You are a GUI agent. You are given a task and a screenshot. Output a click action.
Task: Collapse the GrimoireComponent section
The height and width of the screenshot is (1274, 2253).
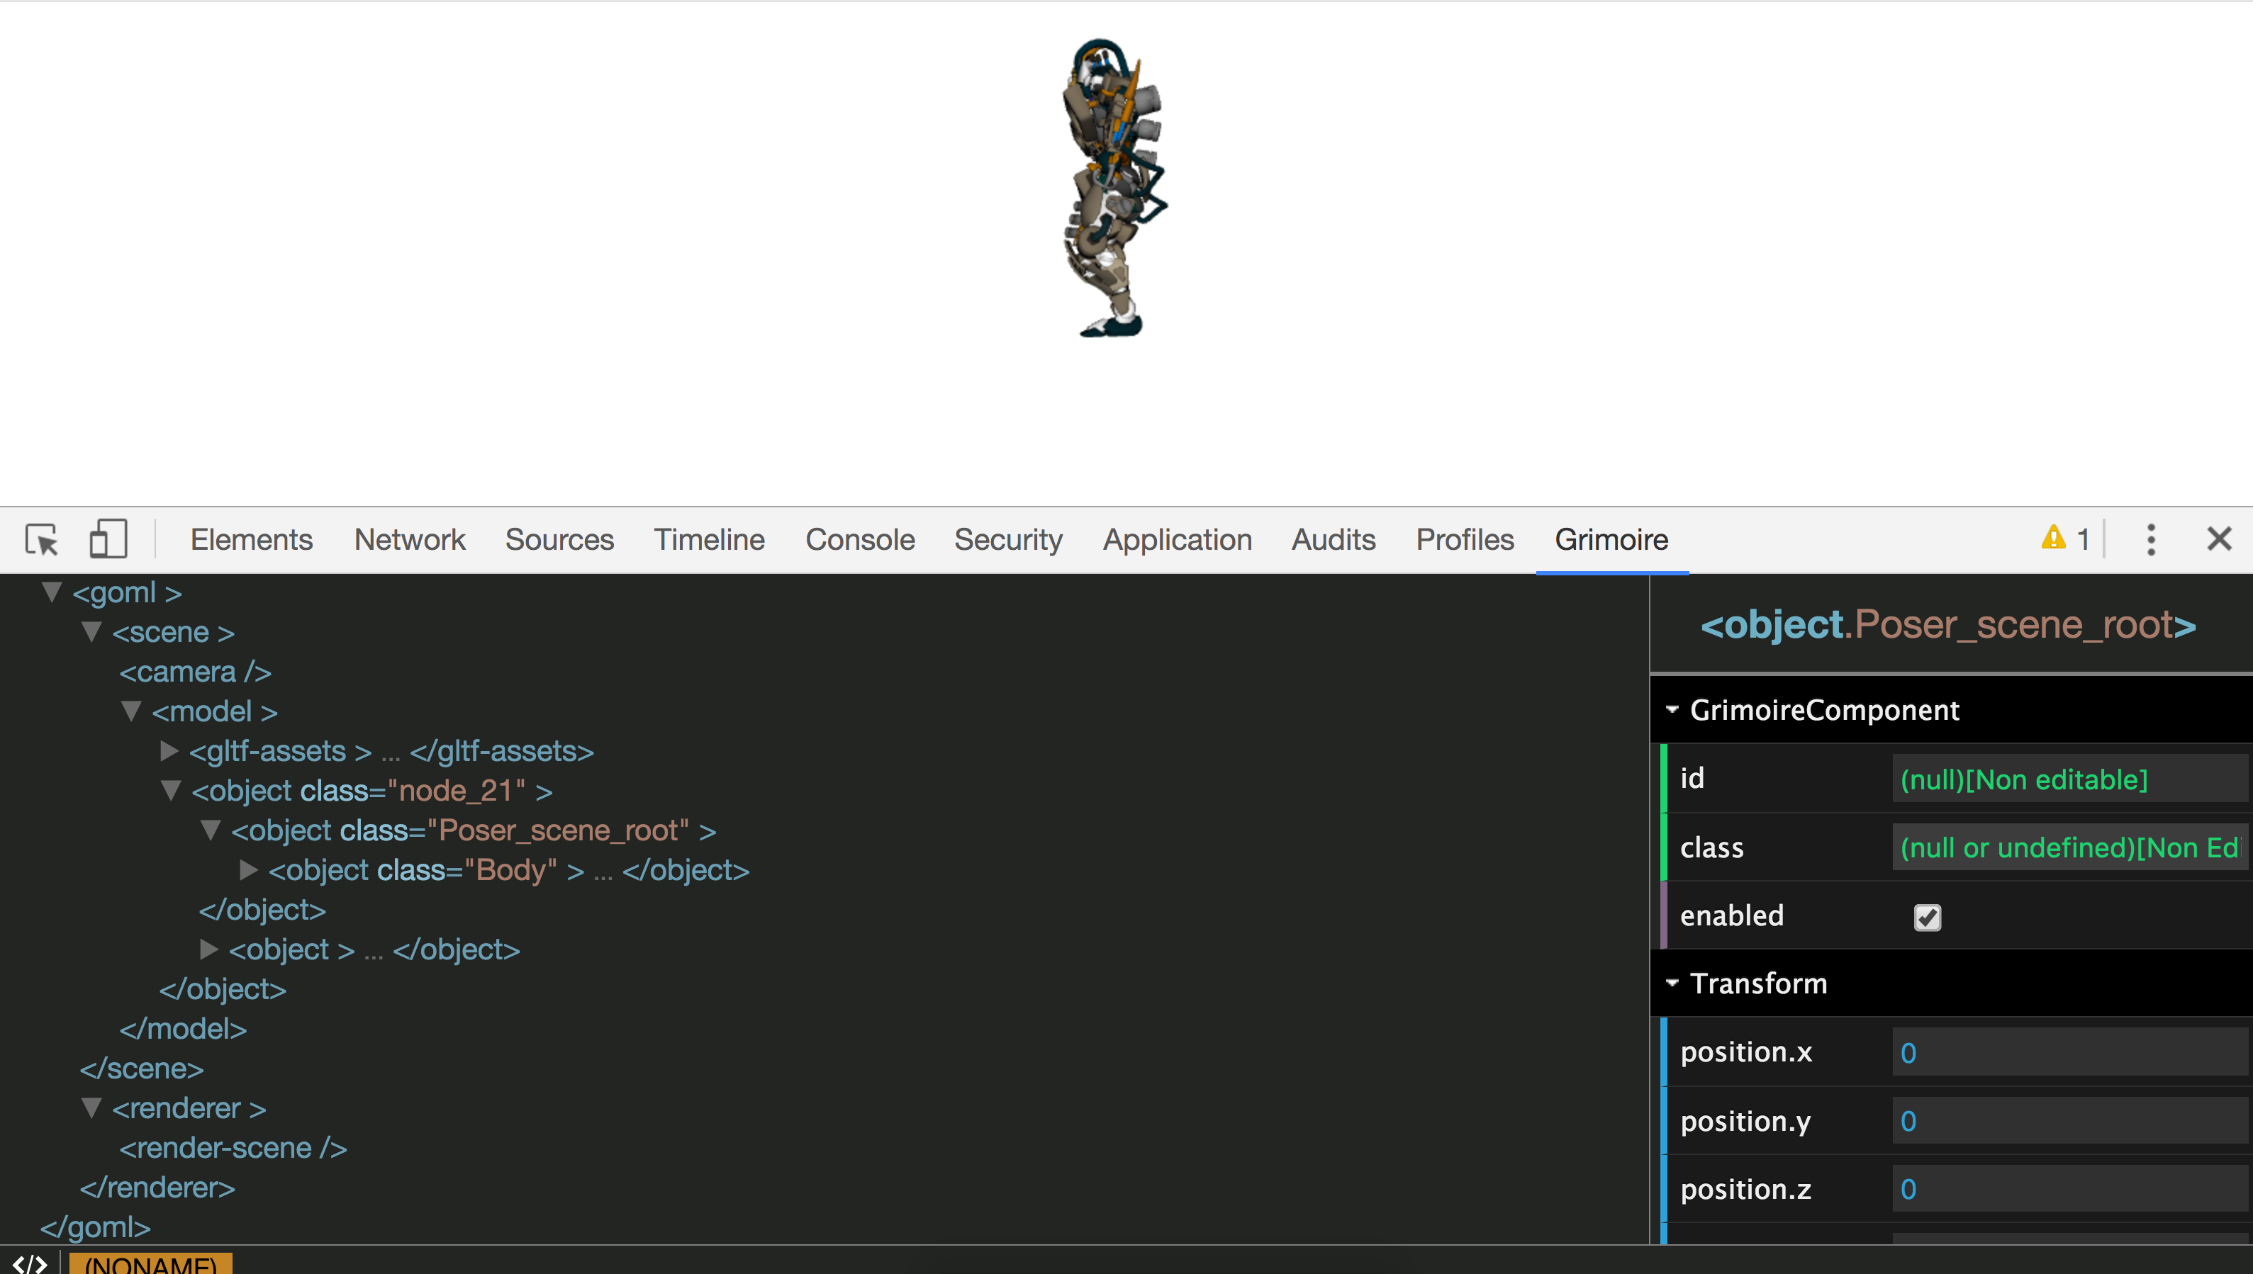pos(1674,709)
